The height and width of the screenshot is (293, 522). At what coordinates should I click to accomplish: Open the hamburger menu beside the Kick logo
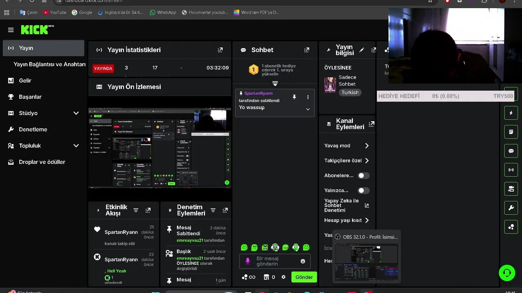click(11, 30)
